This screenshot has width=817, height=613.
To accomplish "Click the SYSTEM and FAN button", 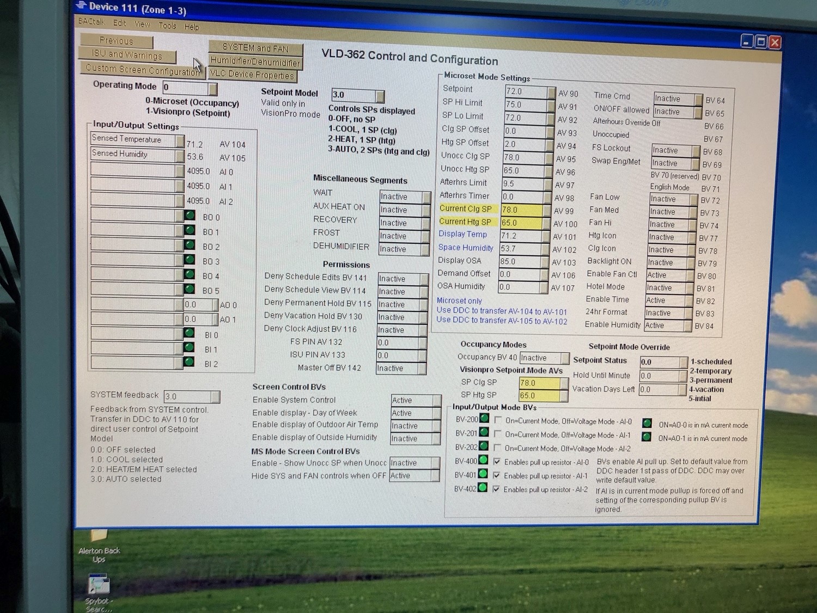I will (255, 48).
